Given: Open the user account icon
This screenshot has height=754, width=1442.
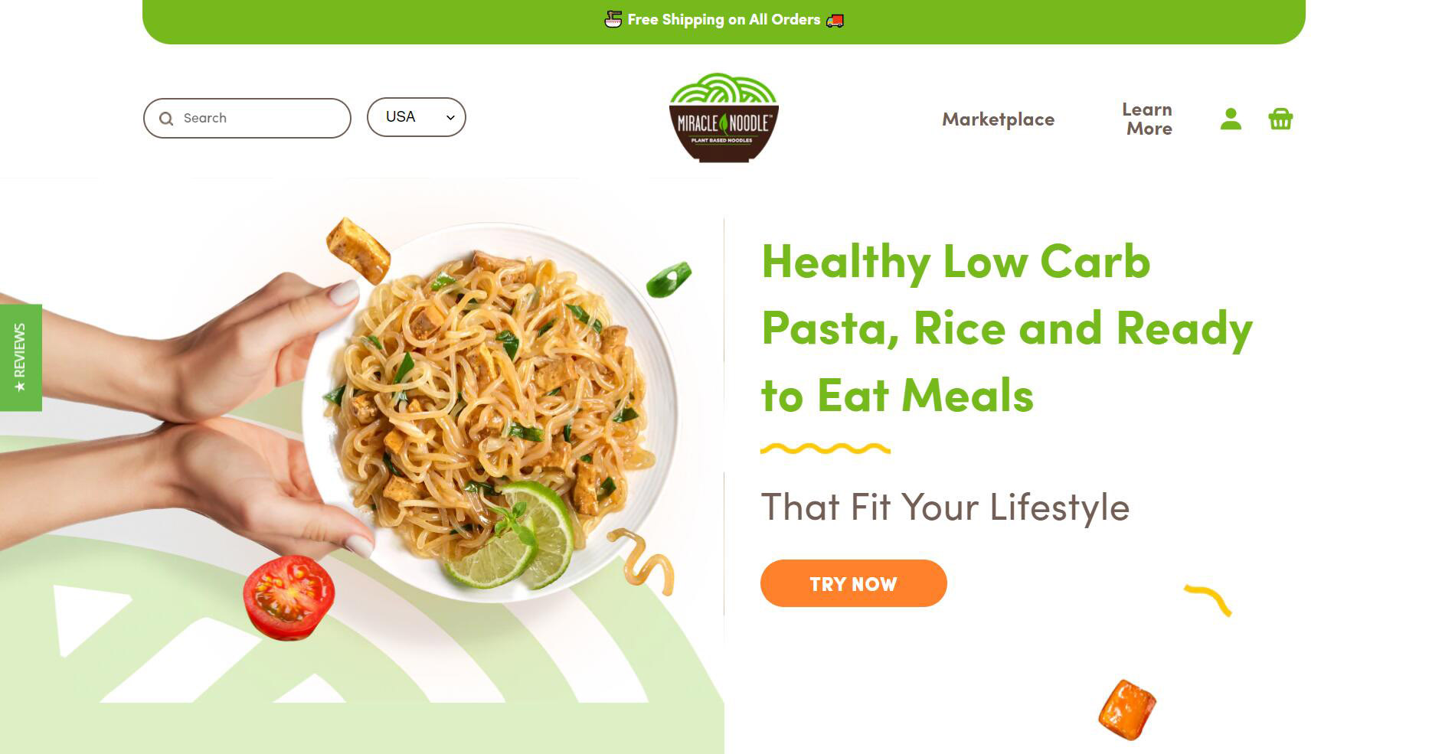Looking at the screenshot, I should point(1231,119).
